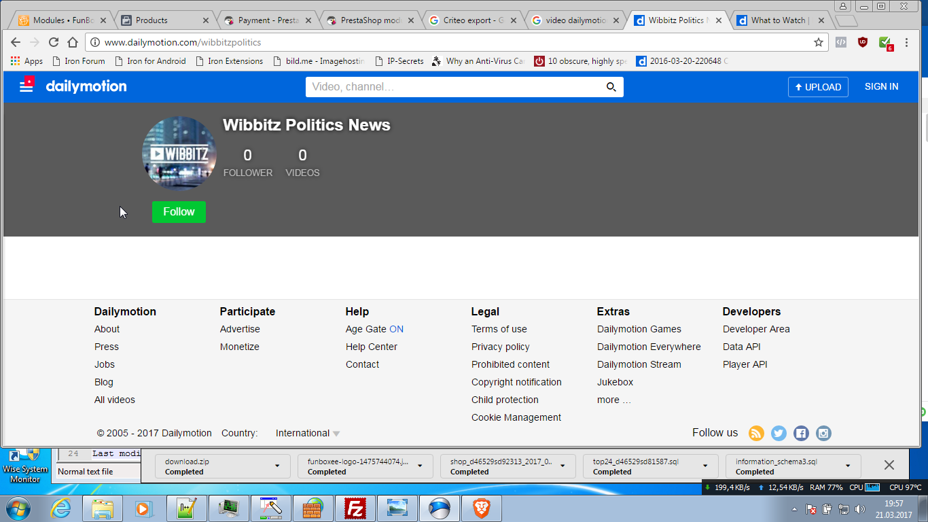The image size is (928, 522).
Task: Go back with the browser back arrow
Action: (16, 42)
